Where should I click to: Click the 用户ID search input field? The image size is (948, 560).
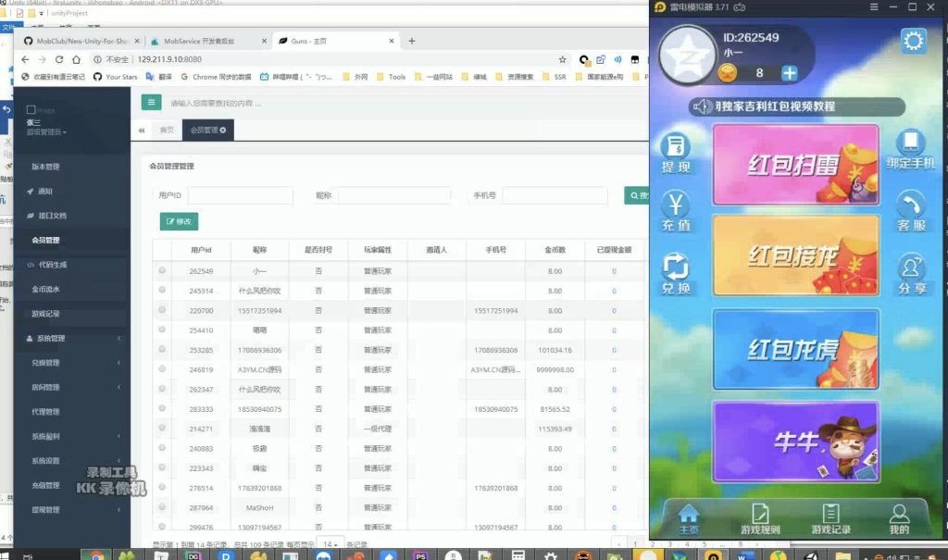[240, 195]
